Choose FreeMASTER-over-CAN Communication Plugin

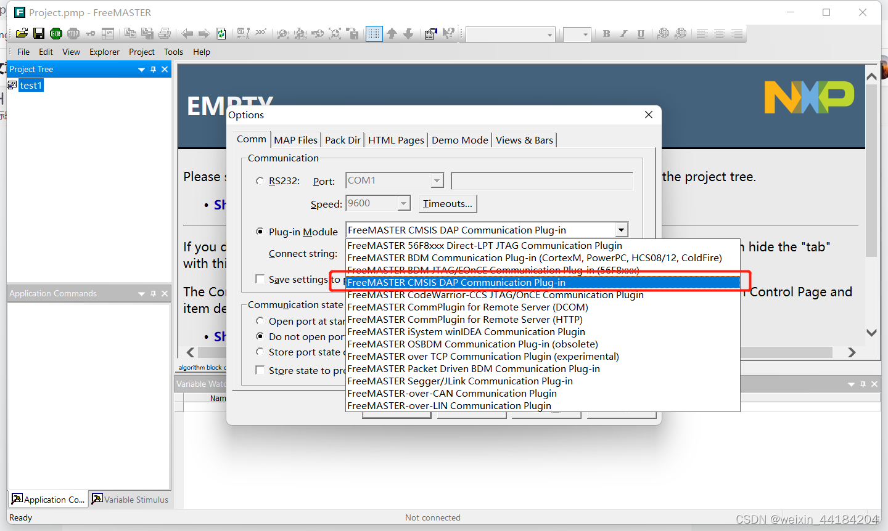[x=543, y=394]
